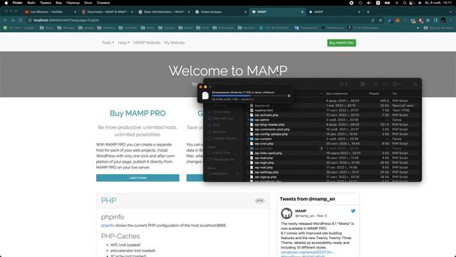Open the Tools dropdown
456x257 pixels.
coord(108,43)
